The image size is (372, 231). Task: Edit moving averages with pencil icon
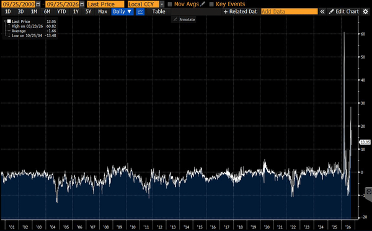[202, 4]
